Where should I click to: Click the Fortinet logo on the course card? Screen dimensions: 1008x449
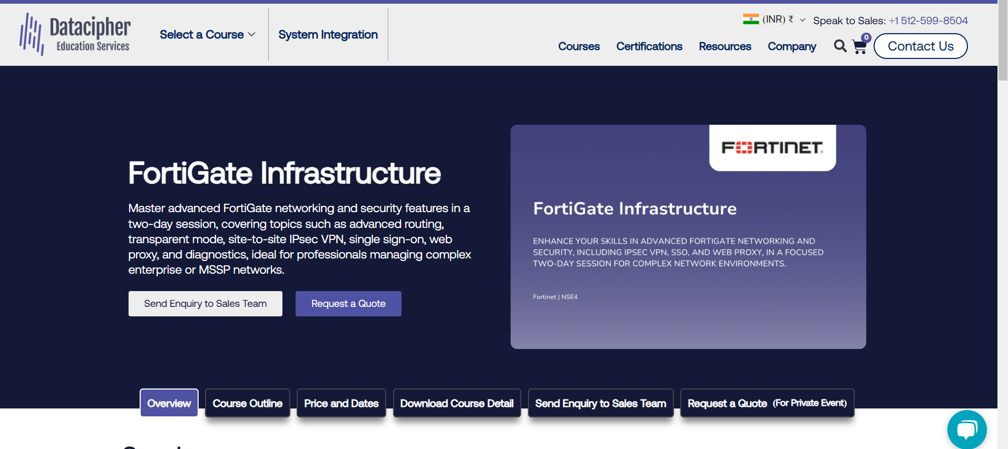(x=772, y=148)
